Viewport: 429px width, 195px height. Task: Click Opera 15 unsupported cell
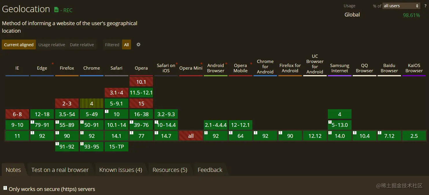141,103
